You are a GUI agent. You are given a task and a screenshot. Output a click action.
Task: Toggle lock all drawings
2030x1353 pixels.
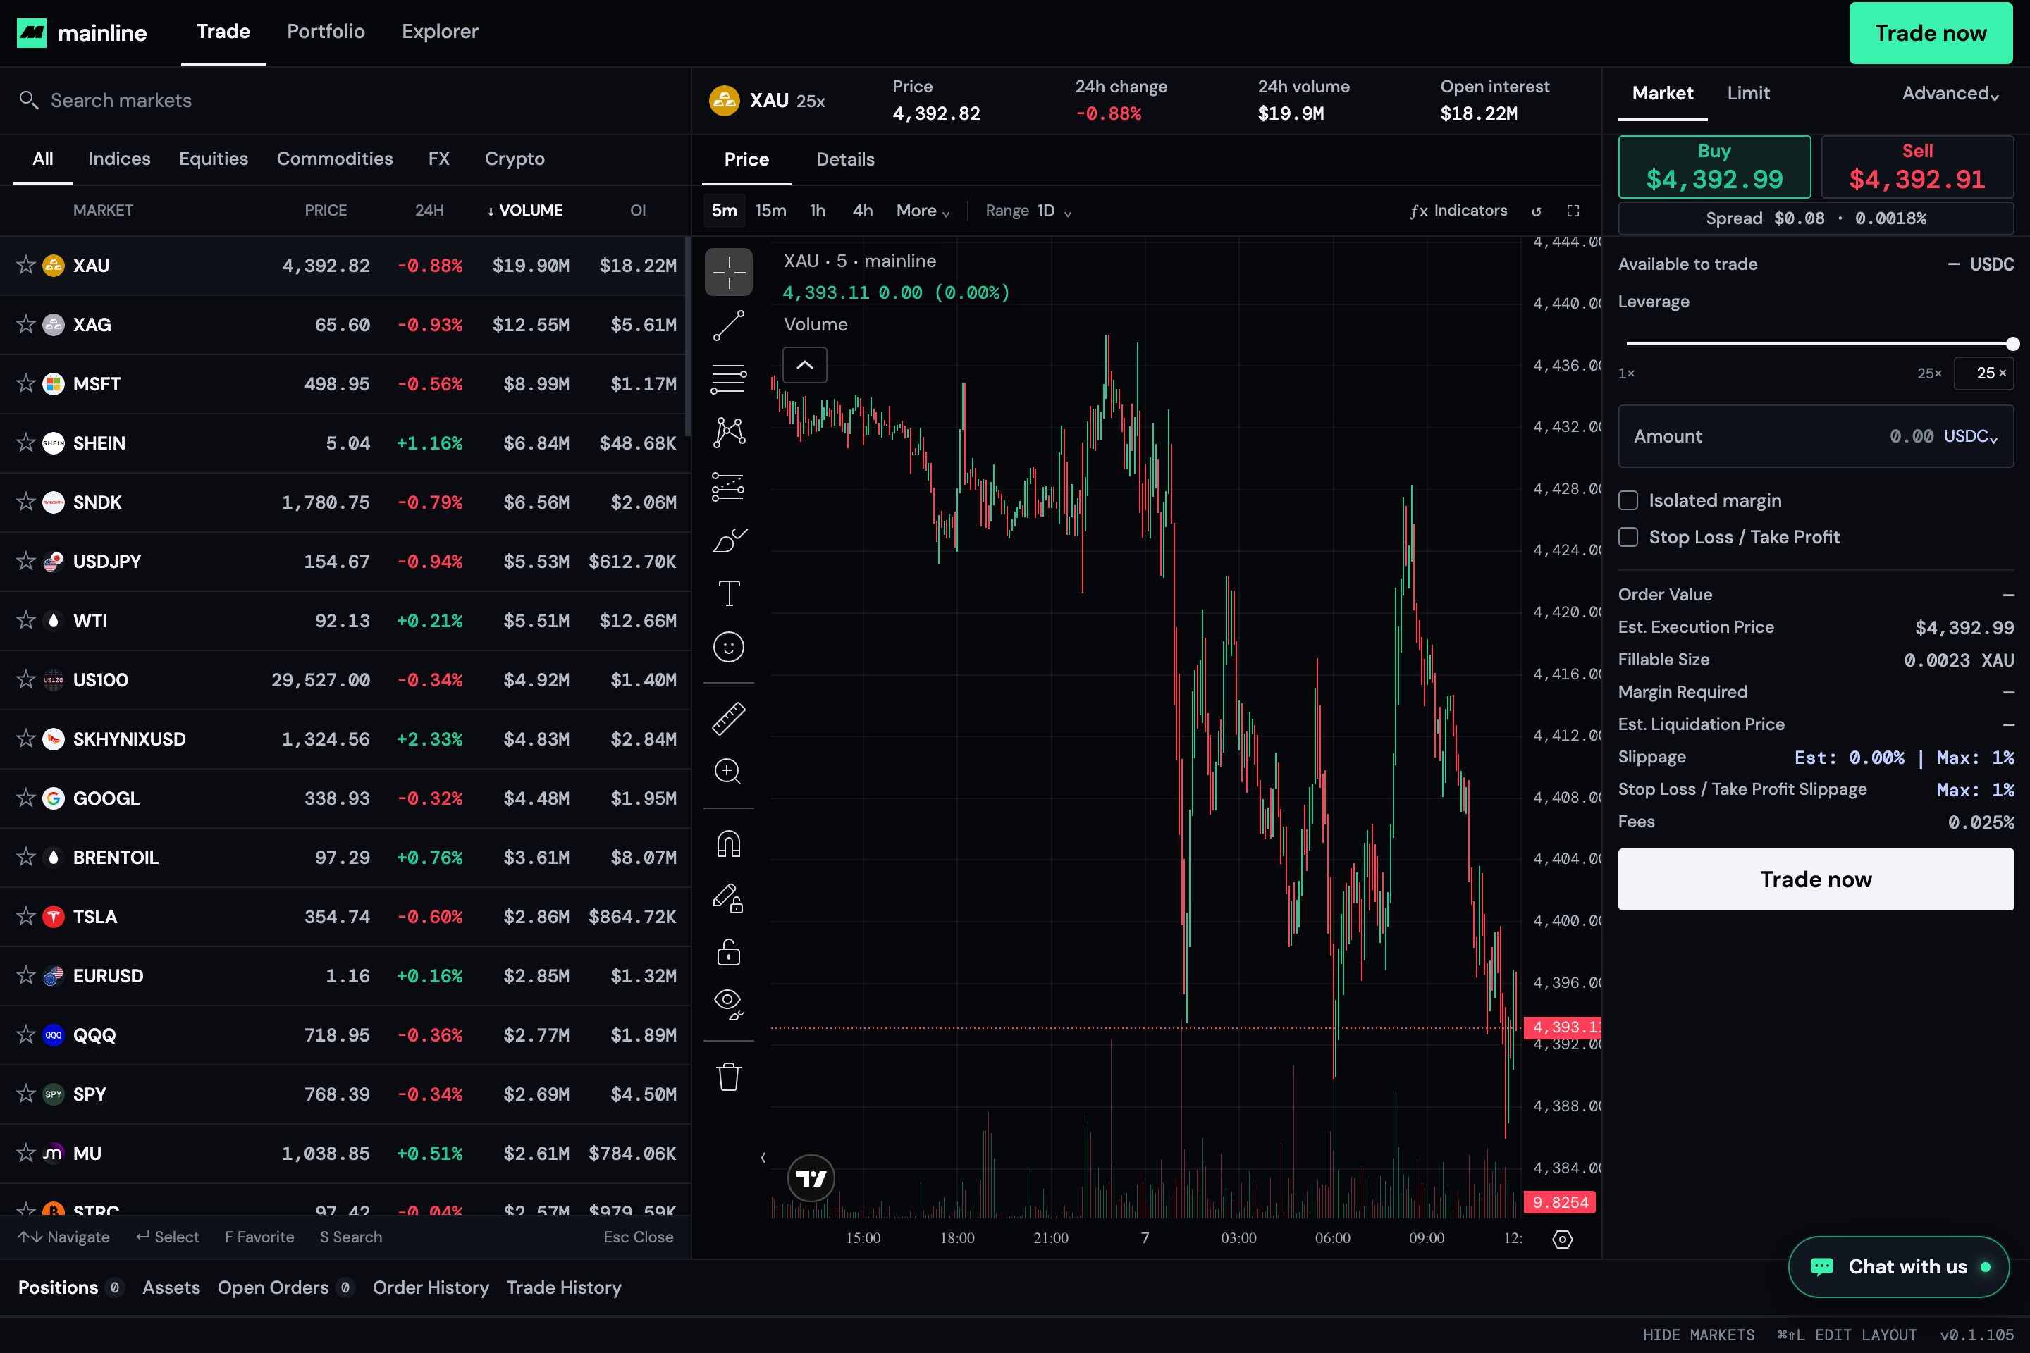[x=728, y=952]
